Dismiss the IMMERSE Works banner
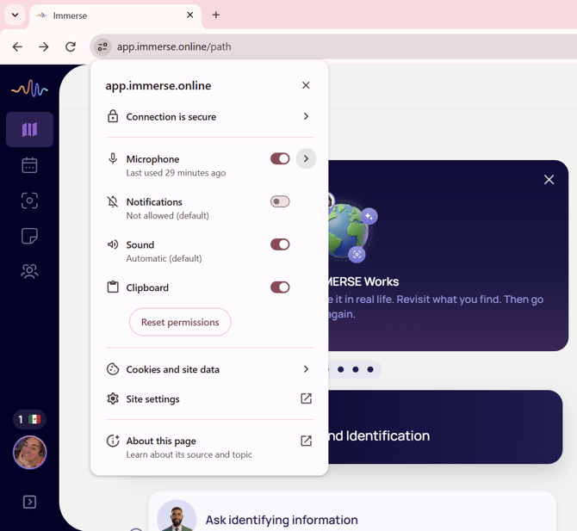This screenshot has height=531, width=577. coord(549,180)
